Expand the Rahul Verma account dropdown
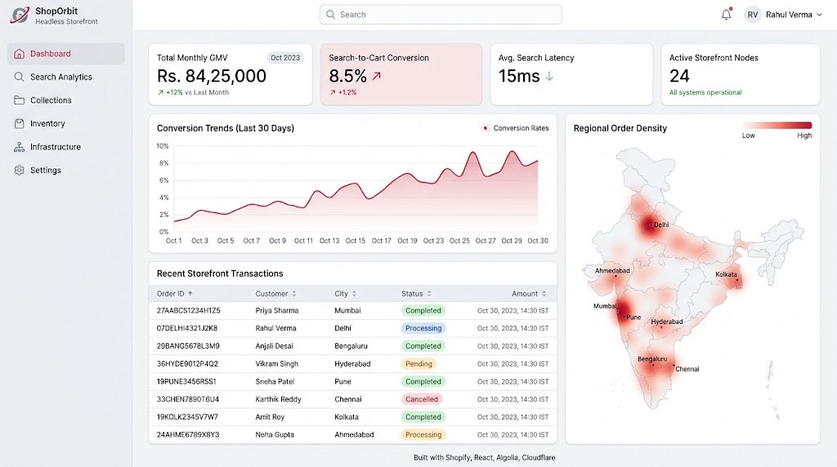Image resolution: width=837 pixels, height=467 pixels. [819, 15]
